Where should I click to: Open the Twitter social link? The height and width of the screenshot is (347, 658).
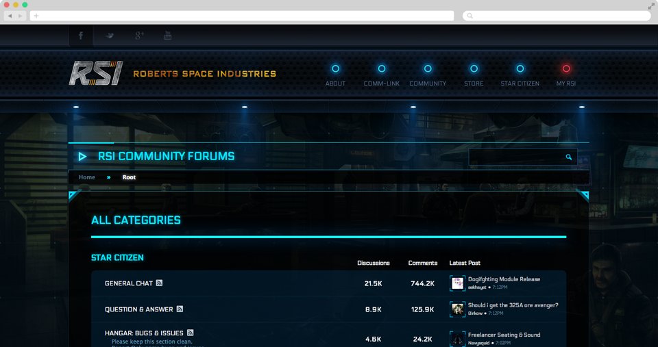[110, 36]
